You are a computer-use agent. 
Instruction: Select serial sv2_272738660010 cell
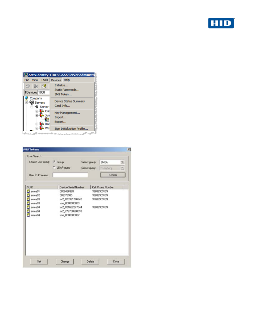coord(71,211)
